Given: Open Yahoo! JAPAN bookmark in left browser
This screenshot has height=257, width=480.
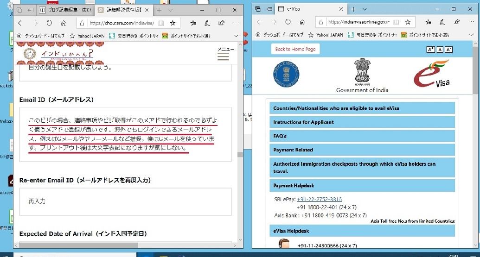Looking at the screenshot, I should (x=87, y=36).
